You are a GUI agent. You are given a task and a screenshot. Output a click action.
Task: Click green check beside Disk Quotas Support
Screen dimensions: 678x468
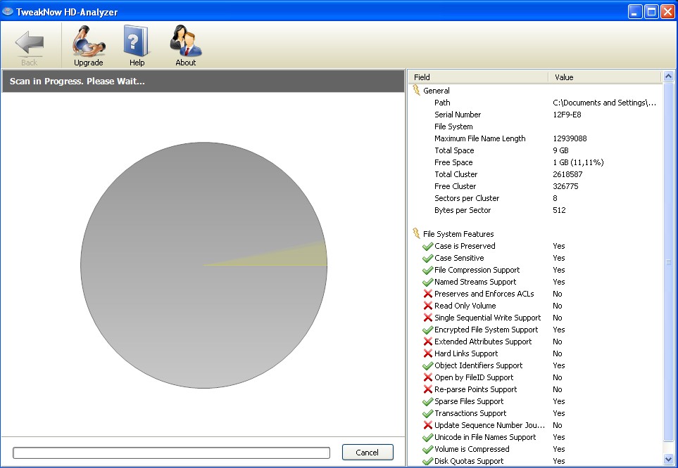point(427,461)
